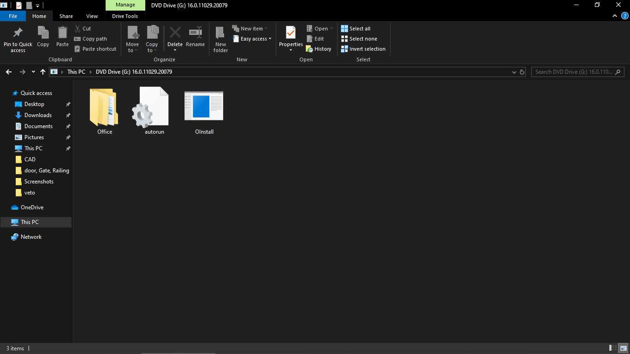Open the New item dropdown
Viewport: 630px width, 354px height.
(250, 29)
